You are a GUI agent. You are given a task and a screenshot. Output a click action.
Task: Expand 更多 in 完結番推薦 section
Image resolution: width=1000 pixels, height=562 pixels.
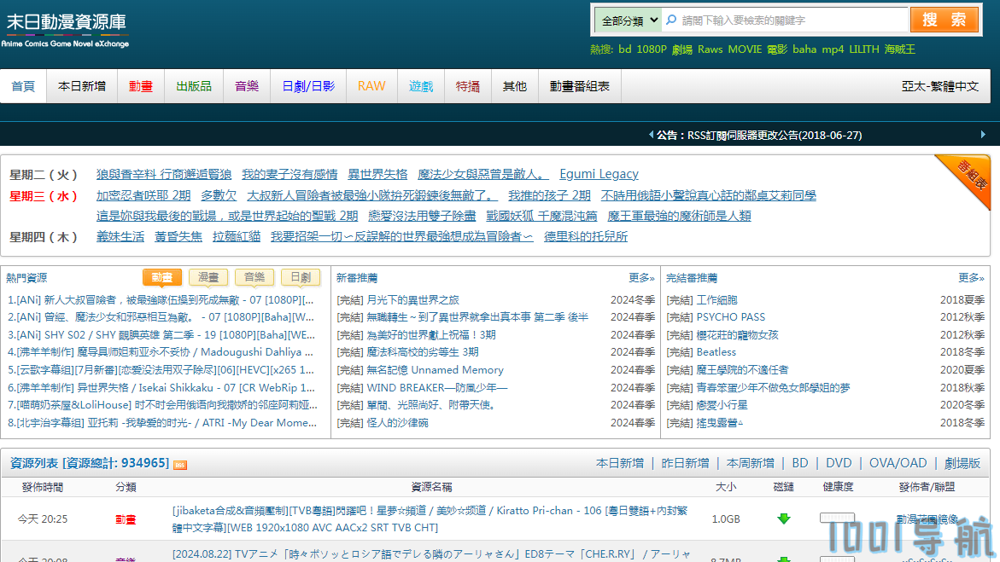pos(971,278)
